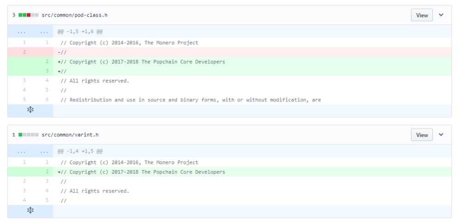The width and height of the screenshot is (461, 224).
Task: Expand hidden lines below pod-class.h diff
Action: (30, 110)
